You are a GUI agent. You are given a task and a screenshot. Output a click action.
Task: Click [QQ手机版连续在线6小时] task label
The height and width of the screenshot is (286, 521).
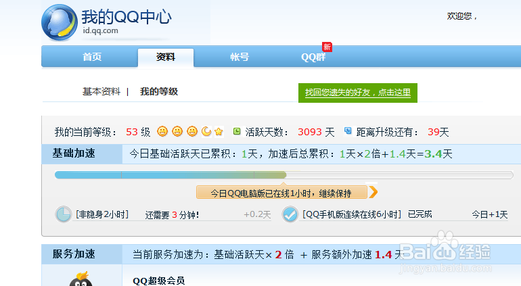tap(352, 214)
